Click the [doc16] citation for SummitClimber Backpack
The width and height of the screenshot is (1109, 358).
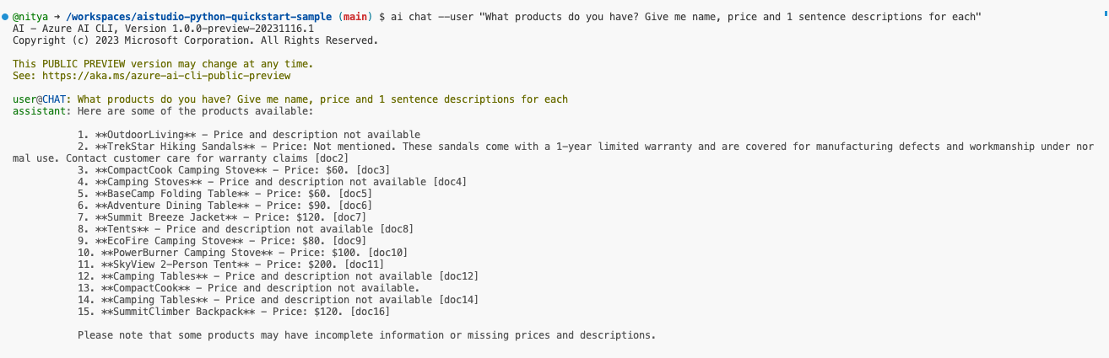[x=370, y=311]
